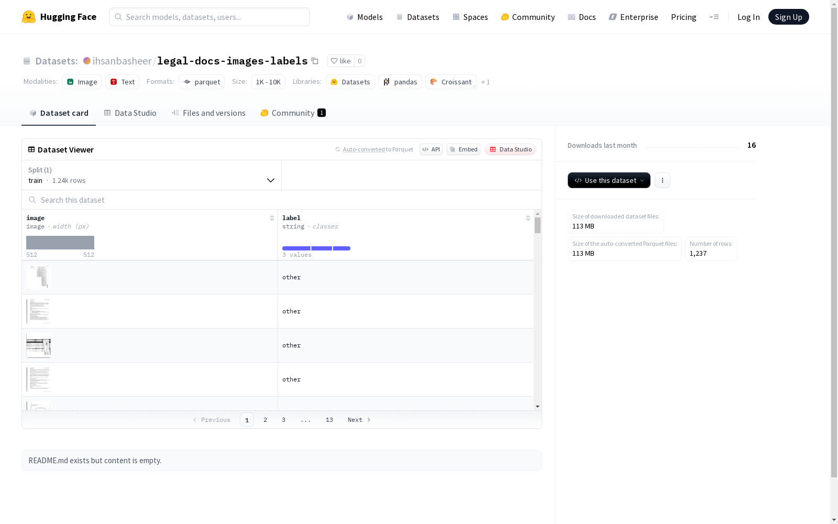Click the dataset viewer scrollbar up arrow
The image size is (838, 524).
point(537,214)
